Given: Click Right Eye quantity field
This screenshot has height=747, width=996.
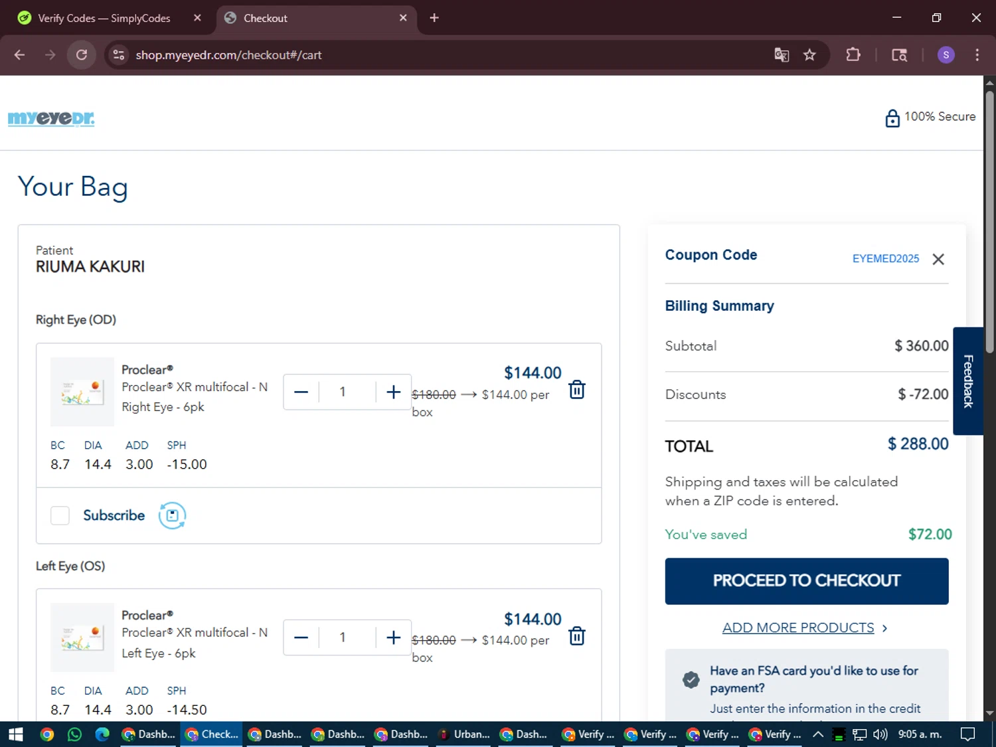Looking at the screenshot, I should pyautogui.click(x=343, y=392).
